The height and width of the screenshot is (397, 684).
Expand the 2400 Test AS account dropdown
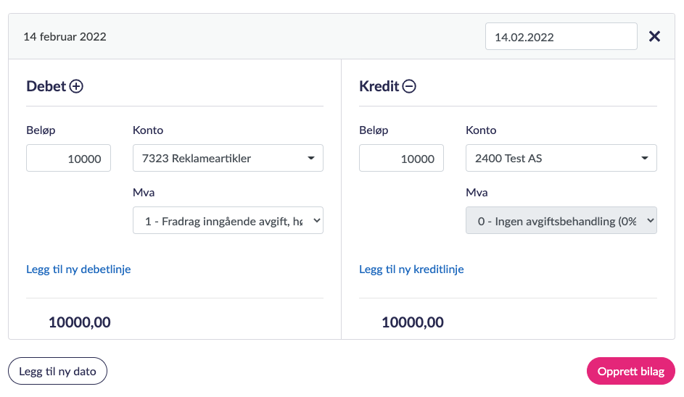[561, 158]
